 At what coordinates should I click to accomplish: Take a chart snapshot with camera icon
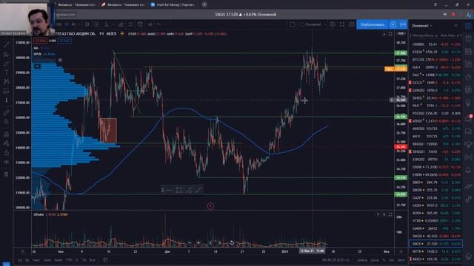click(x=351, y=24)
